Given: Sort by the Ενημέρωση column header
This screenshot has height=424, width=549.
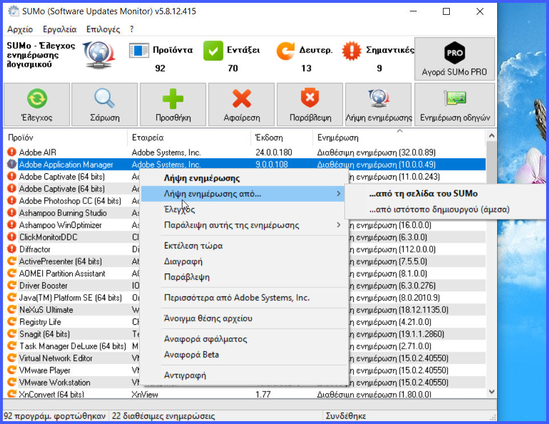Looking at the screenshot, I should click(399, 137).
